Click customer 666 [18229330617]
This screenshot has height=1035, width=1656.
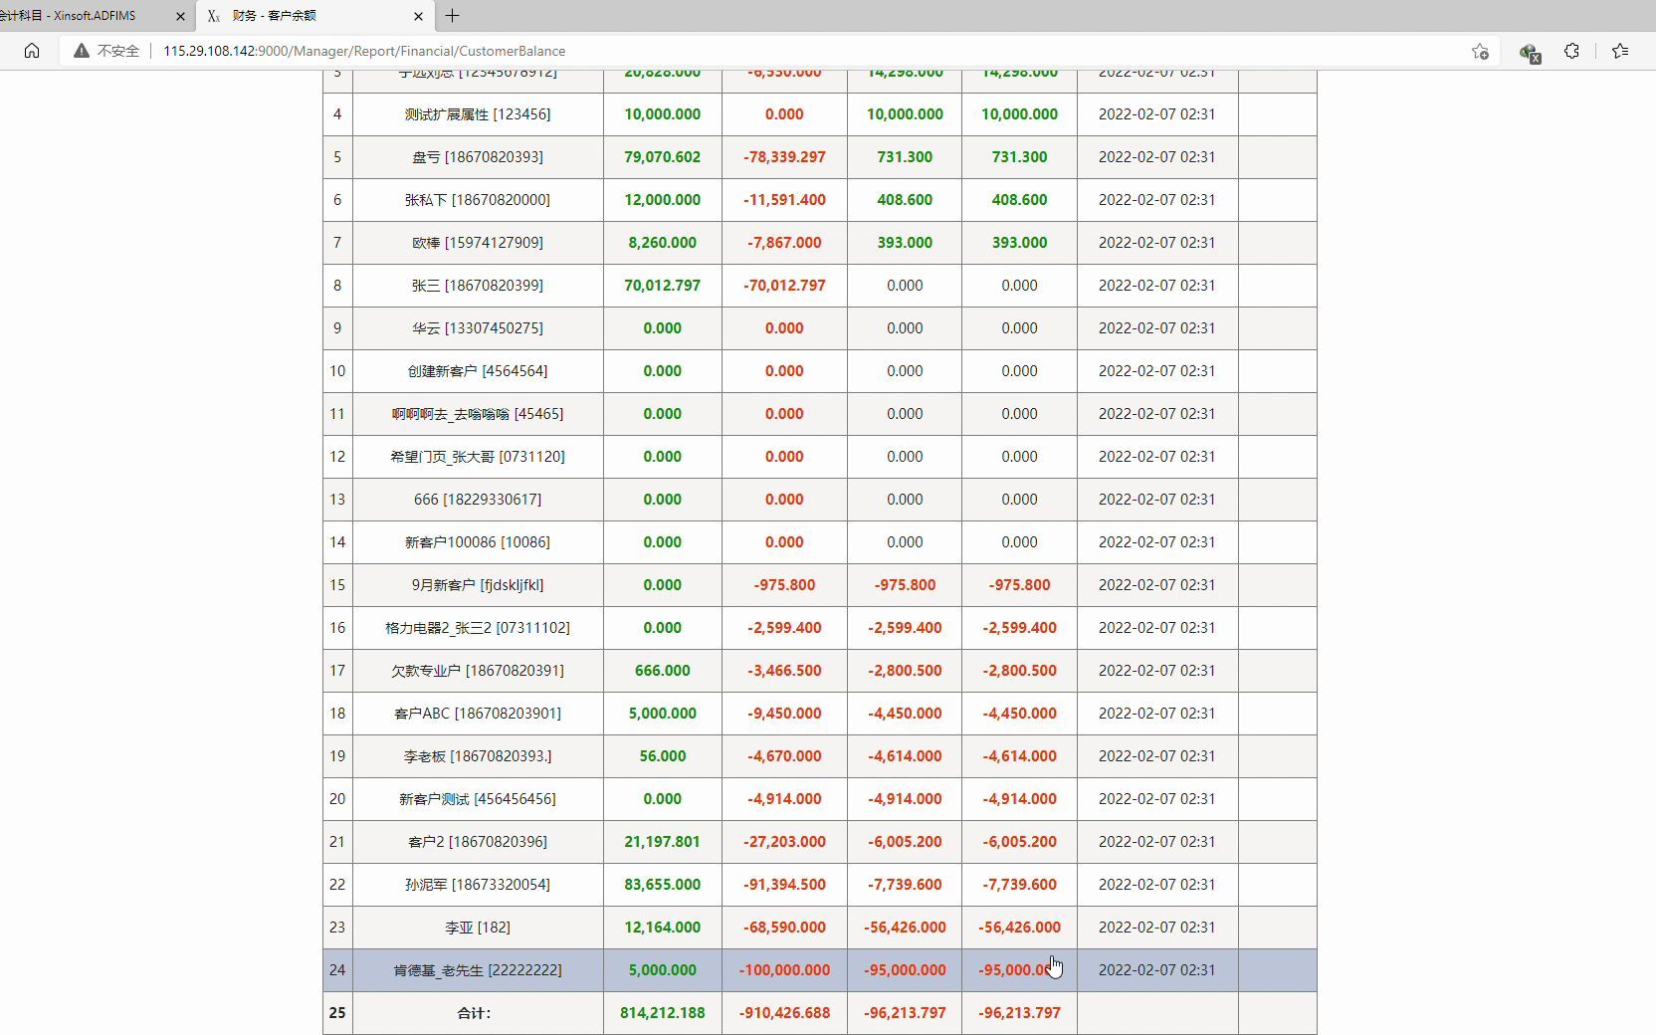point(478,500)
